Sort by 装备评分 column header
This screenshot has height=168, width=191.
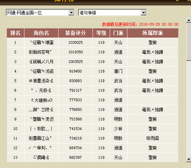75,33
